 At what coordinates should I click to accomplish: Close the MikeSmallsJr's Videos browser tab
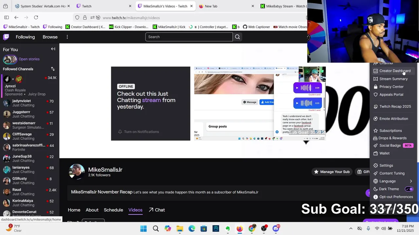(191, 6)
